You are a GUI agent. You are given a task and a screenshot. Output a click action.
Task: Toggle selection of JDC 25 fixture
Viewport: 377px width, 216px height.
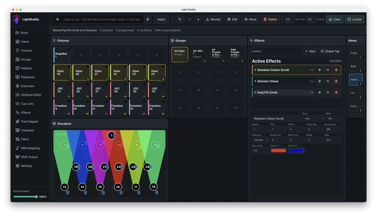(62, 90)
